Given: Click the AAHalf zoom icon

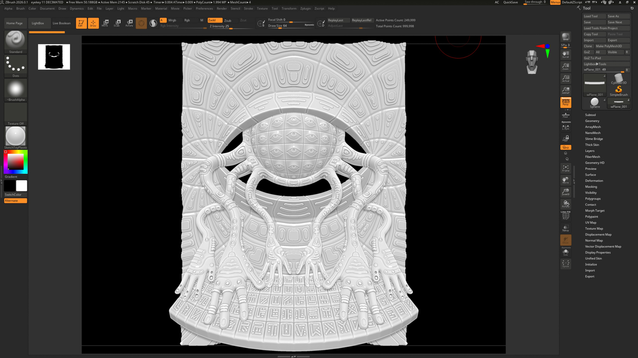Looking at the screenshot, I should 565,90.
